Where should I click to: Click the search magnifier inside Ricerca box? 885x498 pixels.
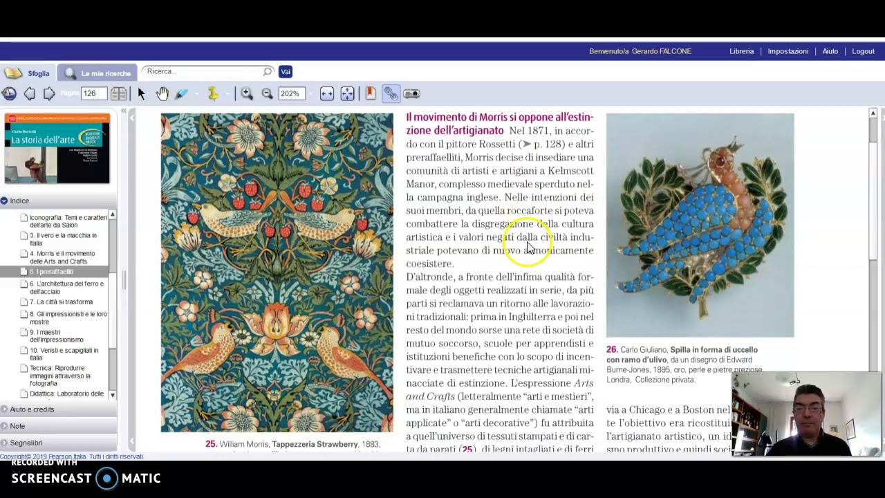pos(268,71)
